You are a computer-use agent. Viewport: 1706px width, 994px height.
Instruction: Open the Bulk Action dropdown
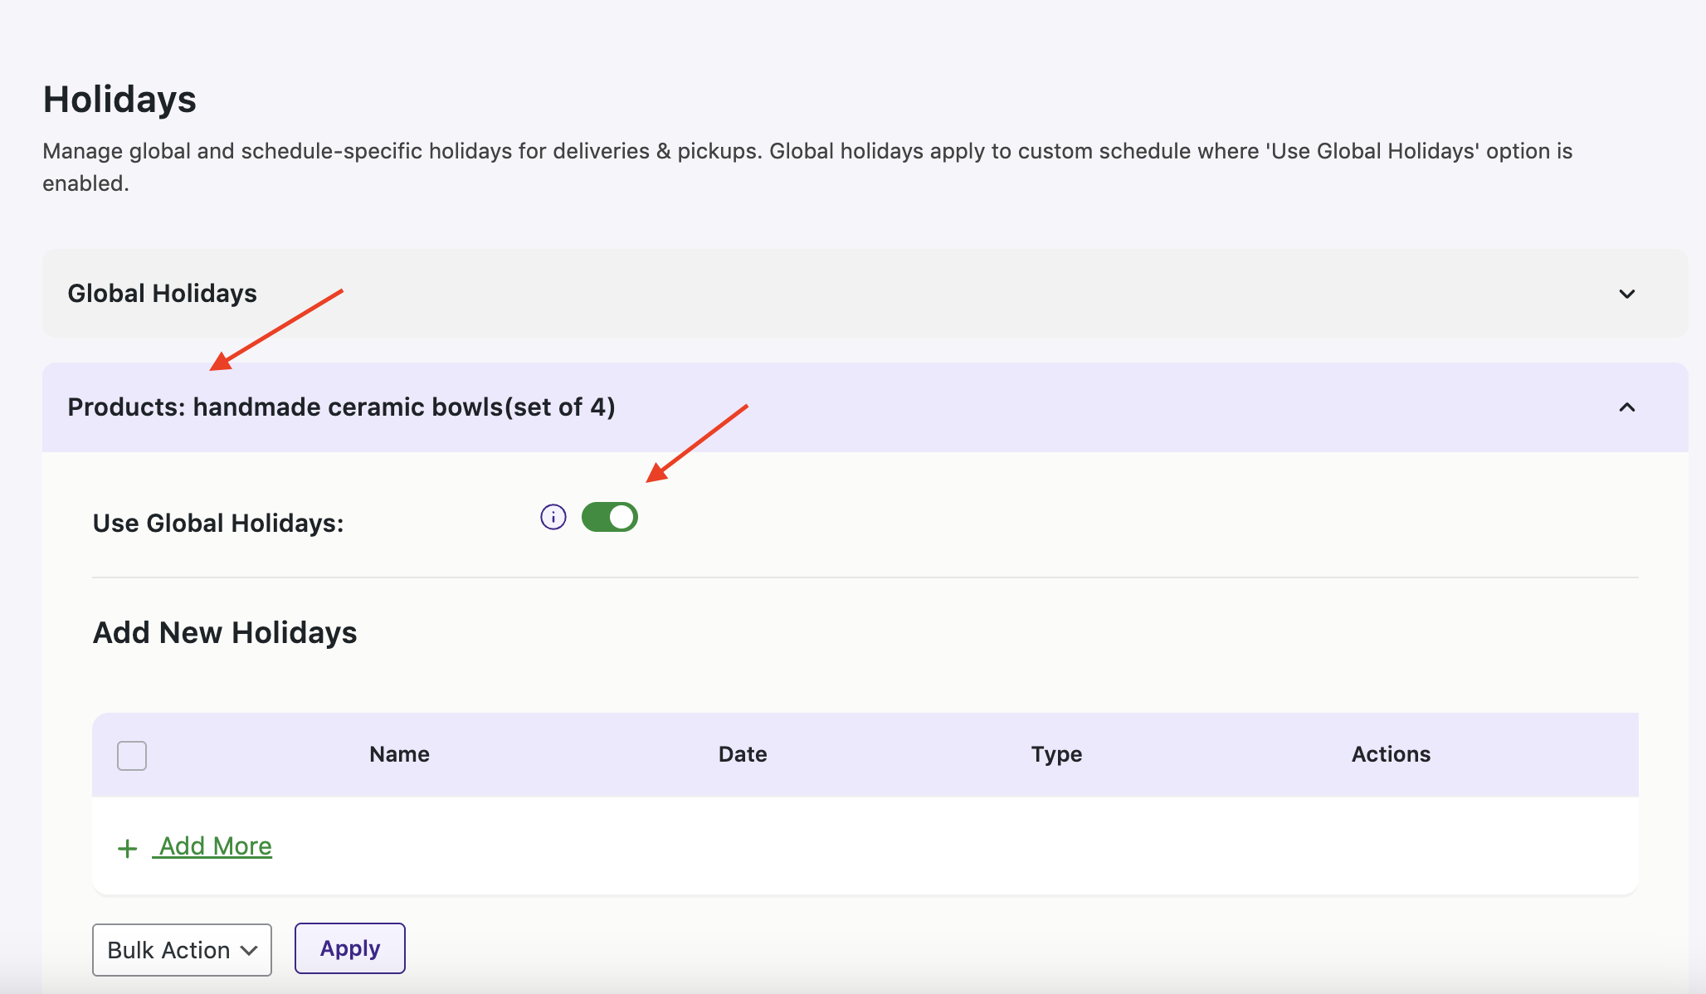(x=182, y=949)
